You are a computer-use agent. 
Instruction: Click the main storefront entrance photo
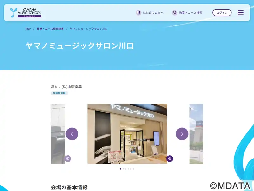(127, 134)
